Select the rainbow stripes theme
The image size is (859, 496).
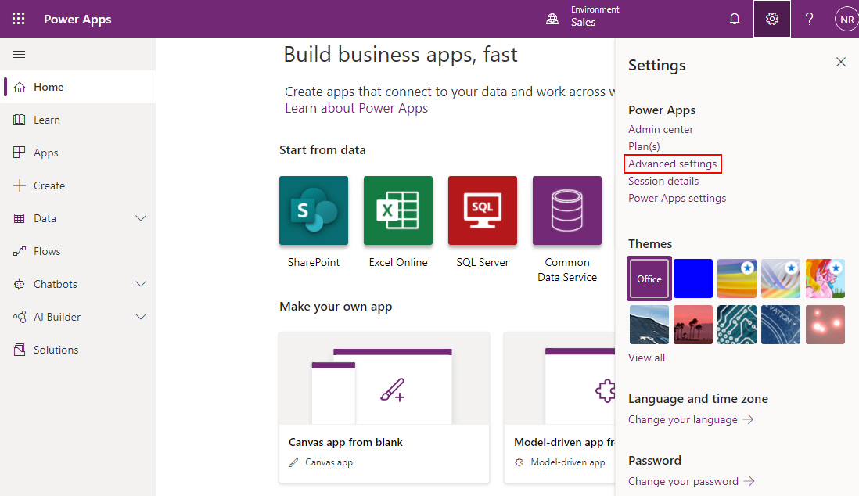coord(737,279)
